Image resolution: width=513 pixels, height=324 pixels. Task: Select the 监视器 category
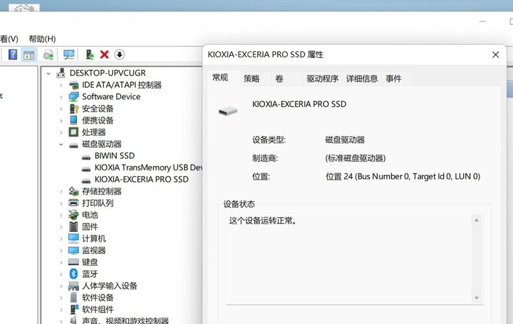(94, 250)
